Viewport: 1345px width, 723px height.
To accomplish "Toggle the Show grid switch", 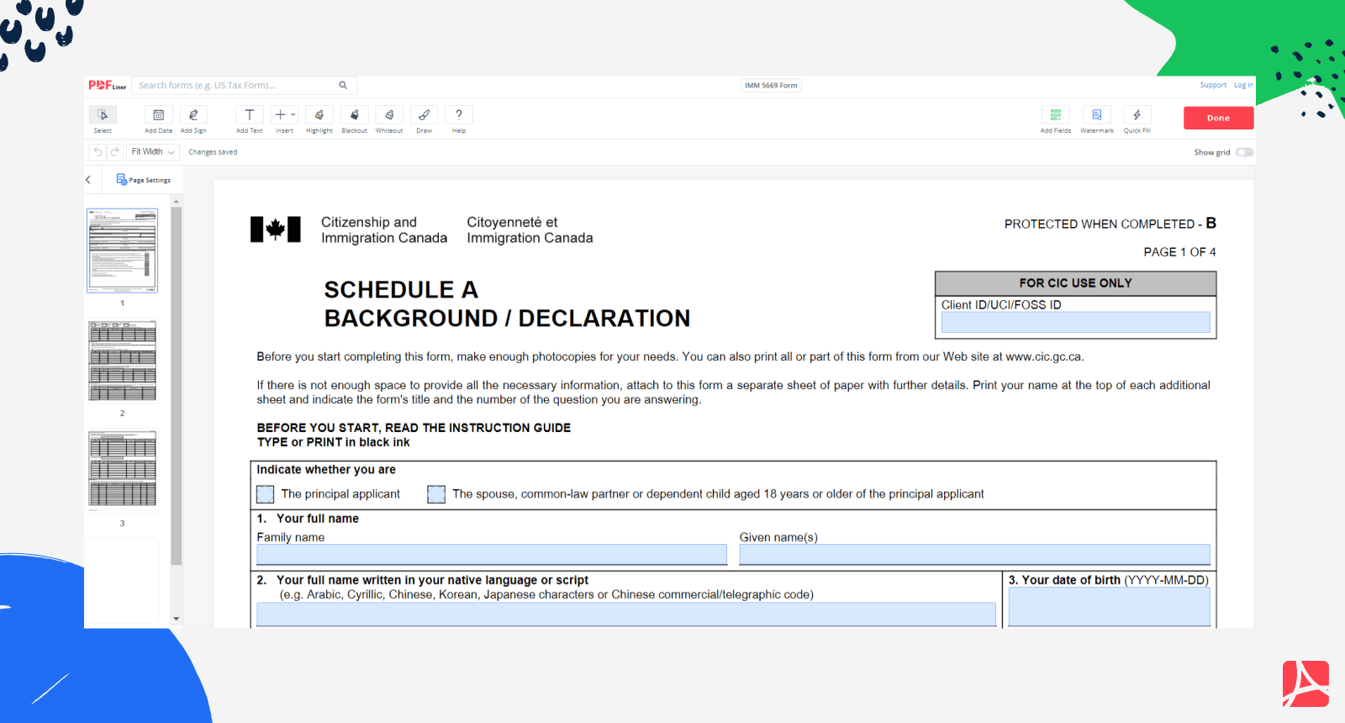I will [x=1244, y=152].
